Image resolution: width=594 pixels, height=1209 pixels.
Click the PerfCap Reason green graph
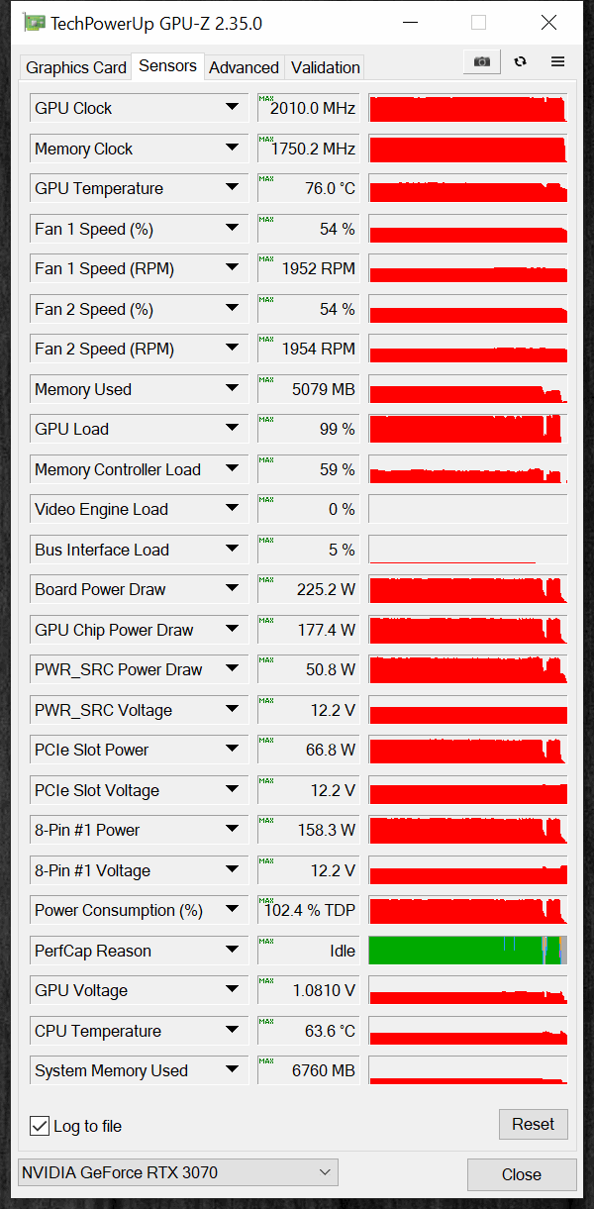click(x=468, y=951)
